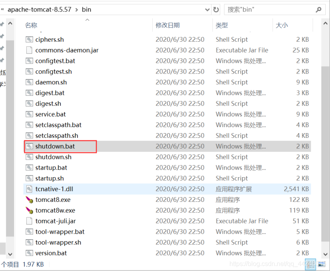Click the bin breadcrumb segment

click(x=87, y=10)
